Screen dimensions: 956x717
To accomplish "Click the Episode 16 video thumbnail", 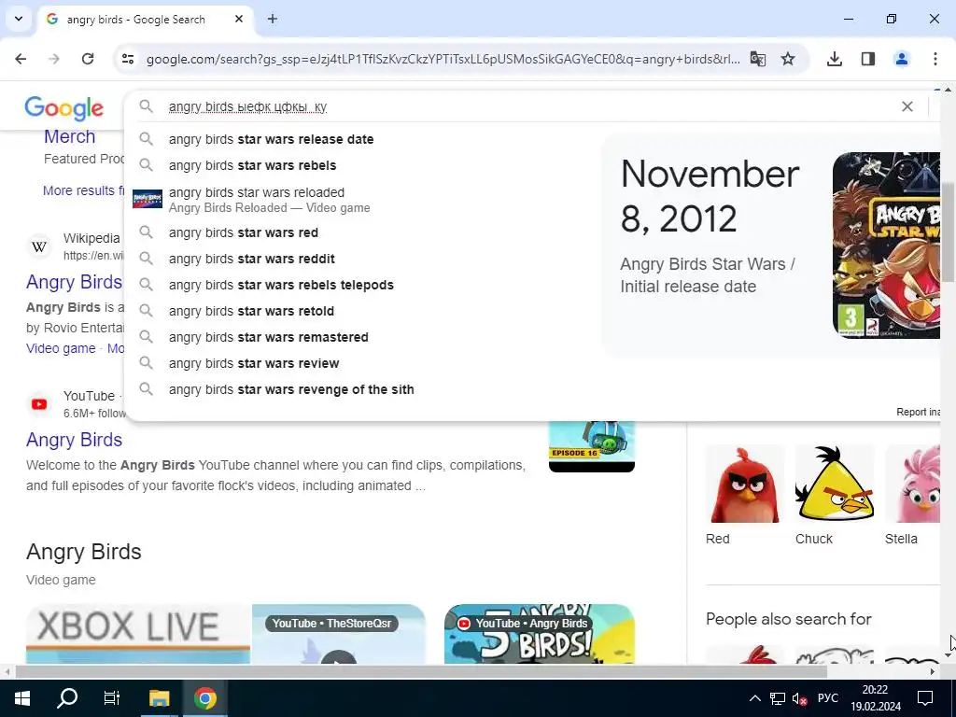I will 591,446.
